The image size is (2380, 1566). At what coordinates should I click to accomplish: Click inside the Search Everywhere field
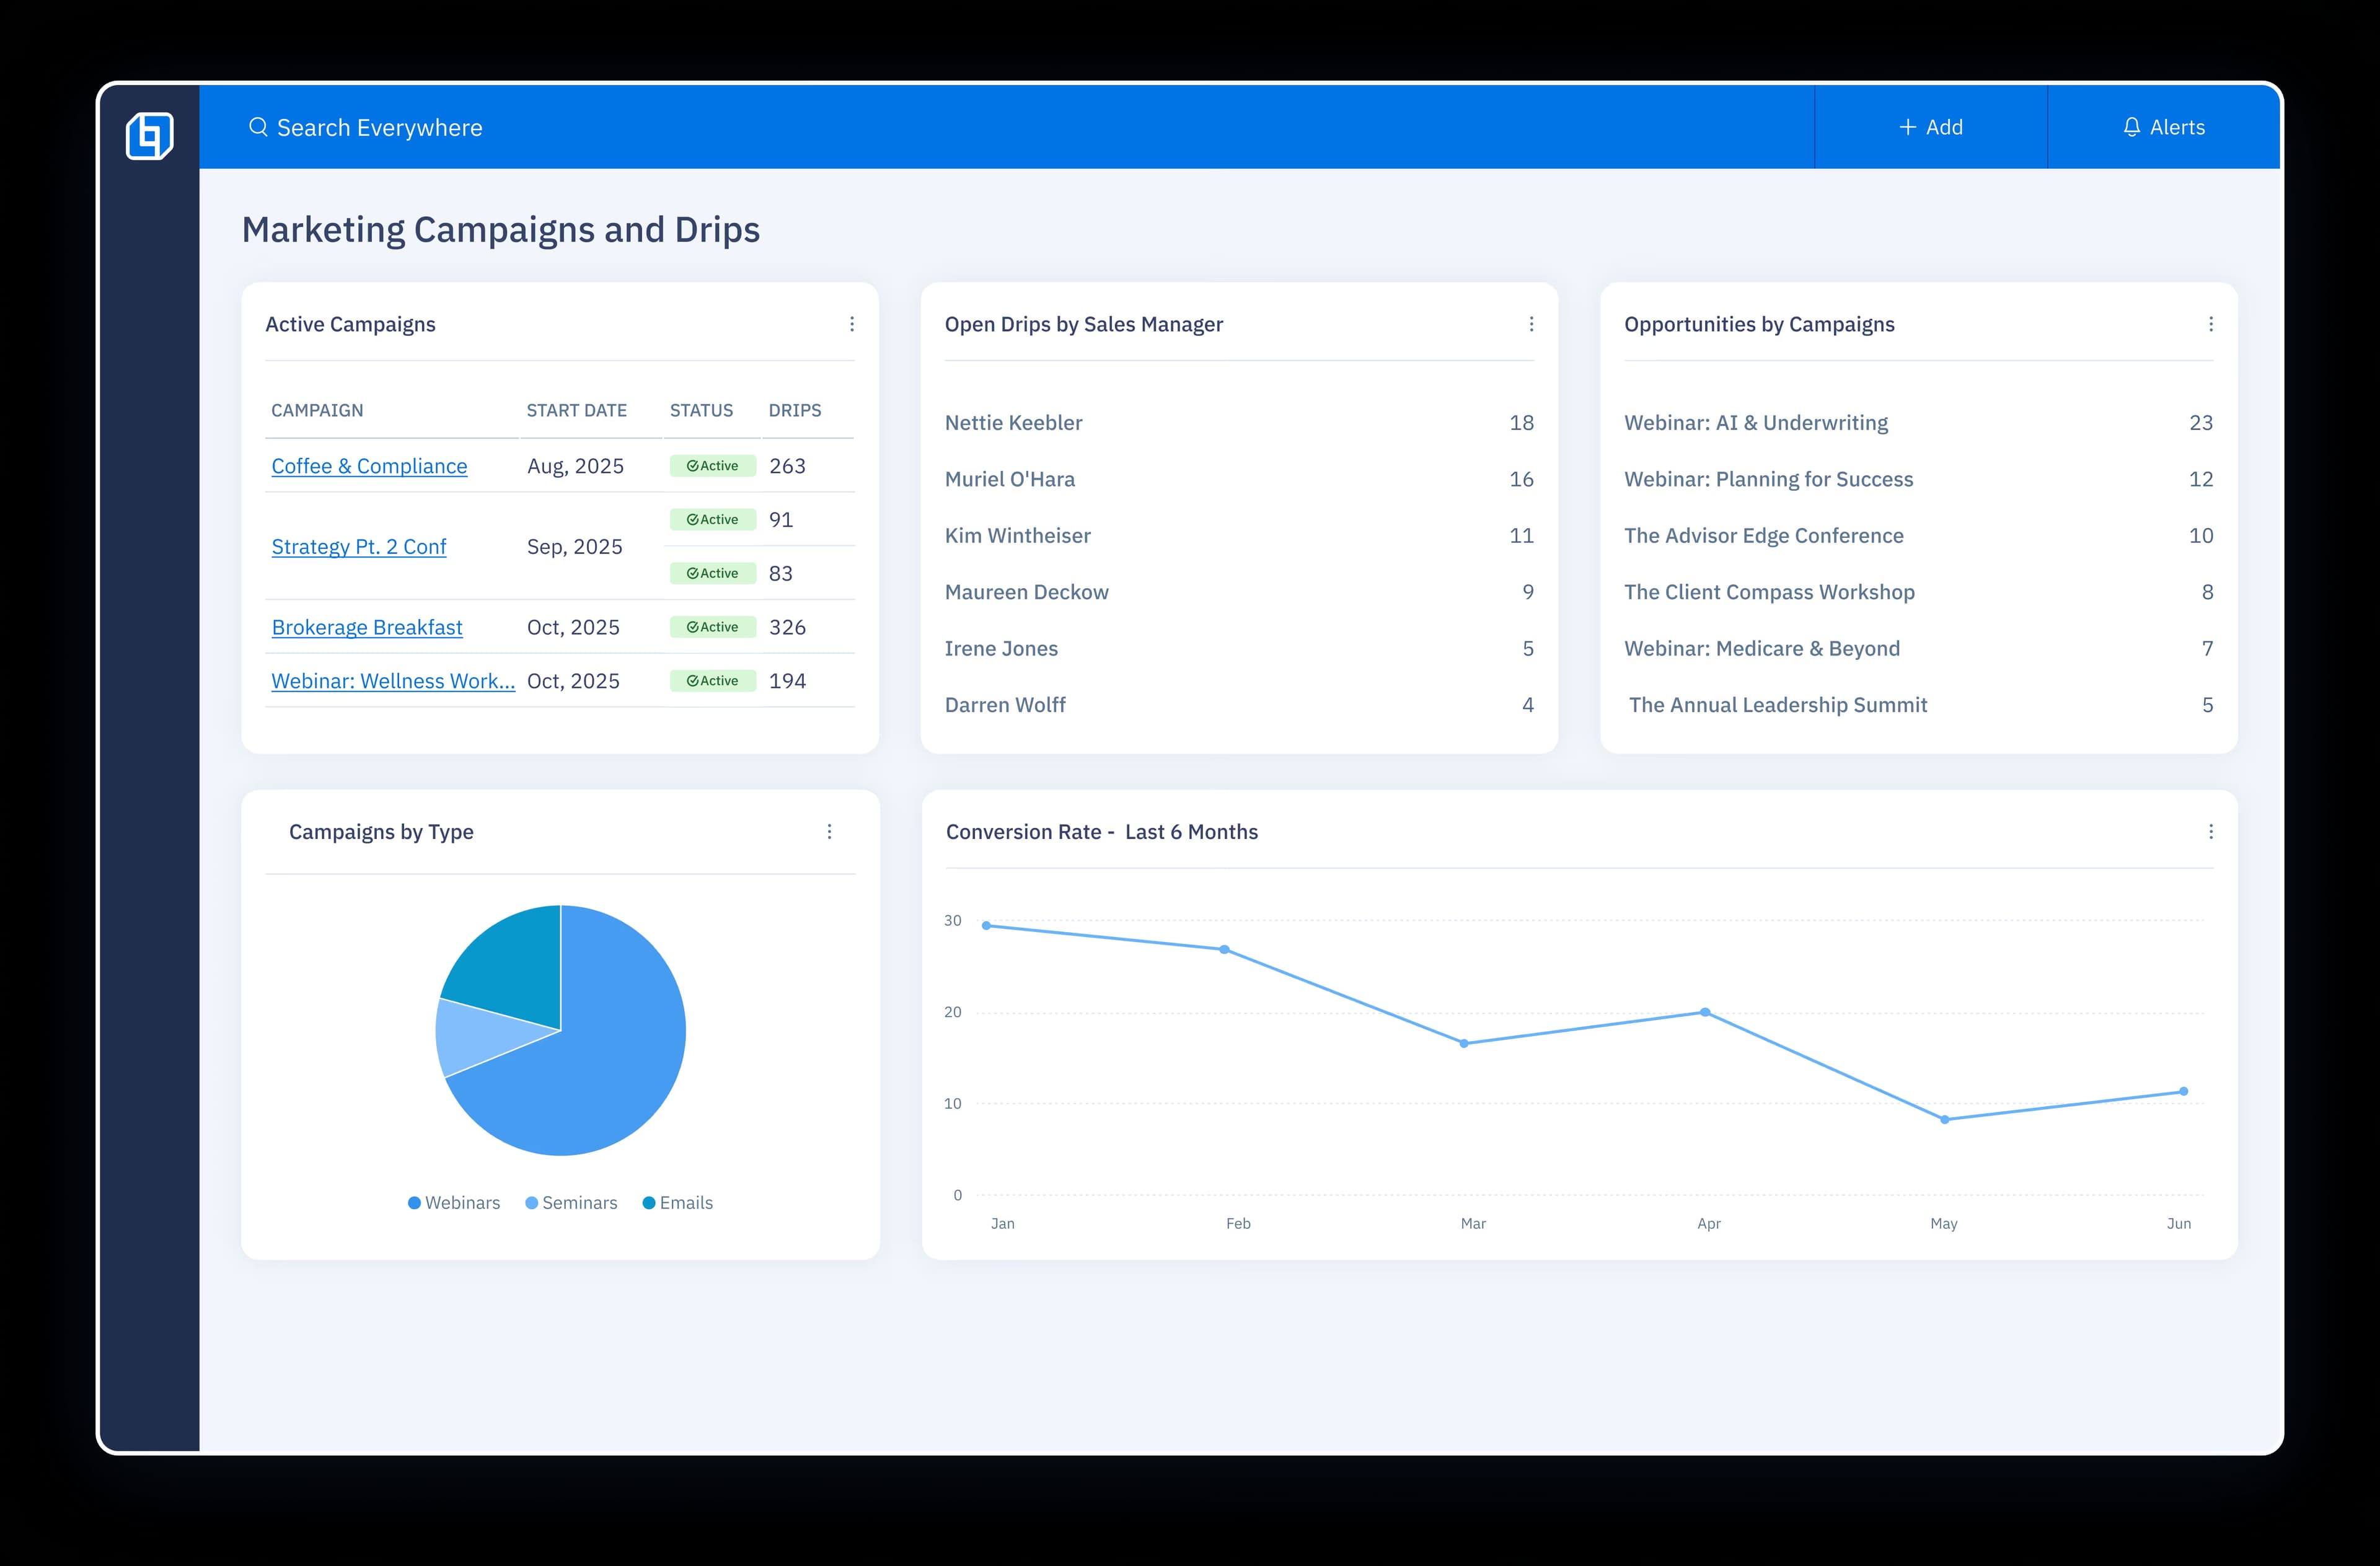[x=380, y=127]
